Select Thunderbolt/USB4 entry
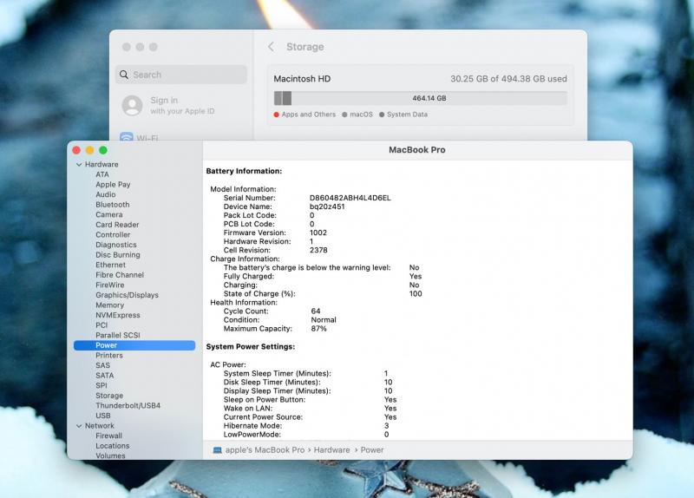 click(128, 405)
